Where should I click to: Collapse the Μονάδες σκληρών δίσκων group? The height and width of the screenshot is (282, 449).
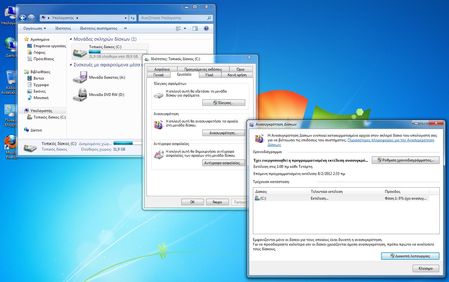coord(71,39)
